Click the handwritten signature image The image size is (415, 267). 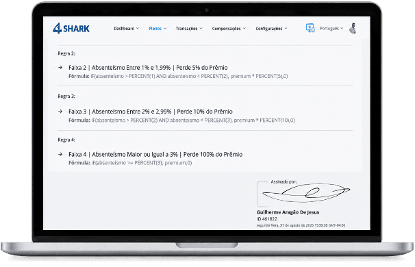(x=306, y=193)
